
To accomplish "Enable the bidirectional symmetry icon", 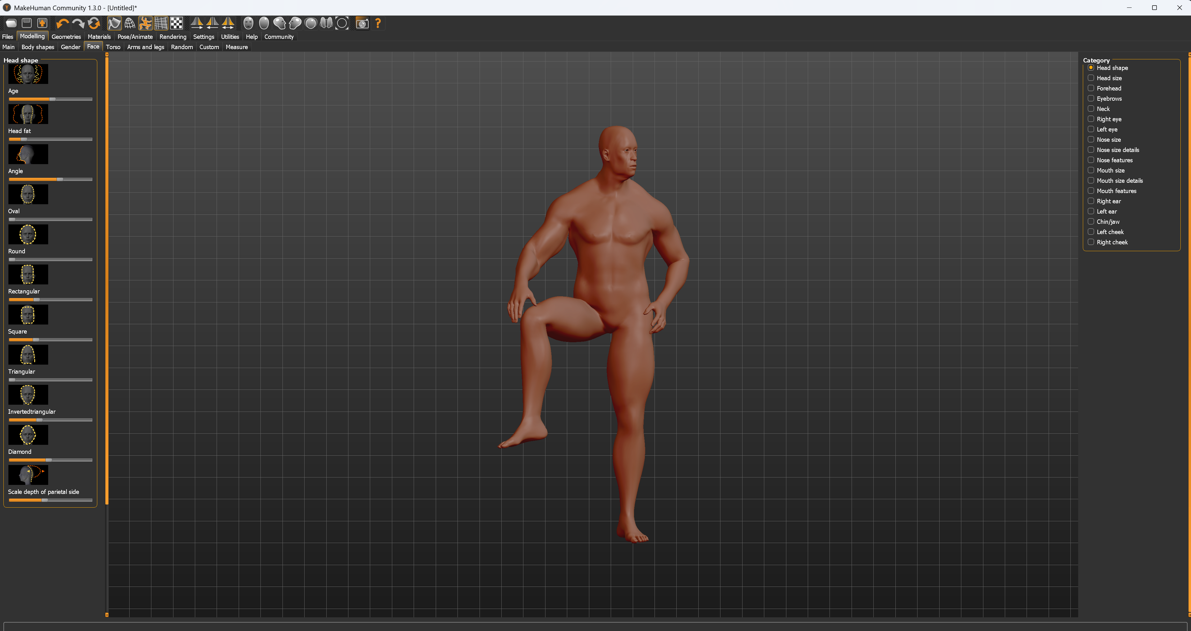I will click(228, 23).
